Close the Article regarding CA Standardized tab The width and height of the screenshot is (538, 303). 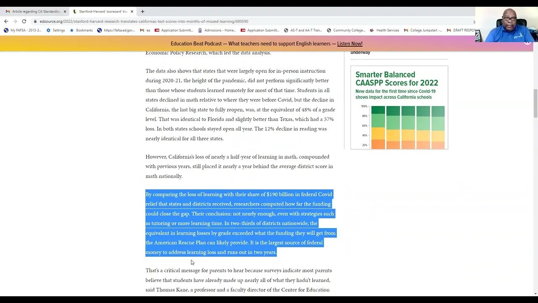coord(65,11)
